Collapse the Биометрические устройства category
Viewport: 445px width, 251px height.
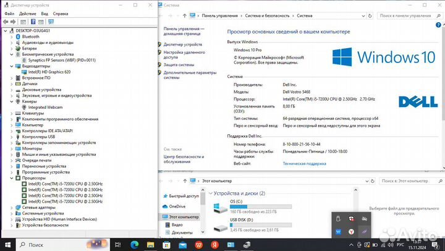(12, 54)
